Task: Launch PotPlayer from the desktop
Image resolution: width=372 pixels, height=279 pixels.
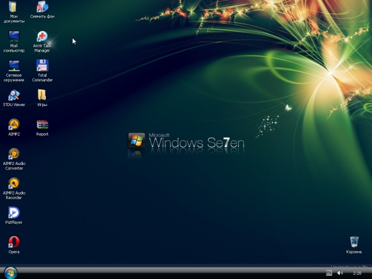Action: coord(14,213)
